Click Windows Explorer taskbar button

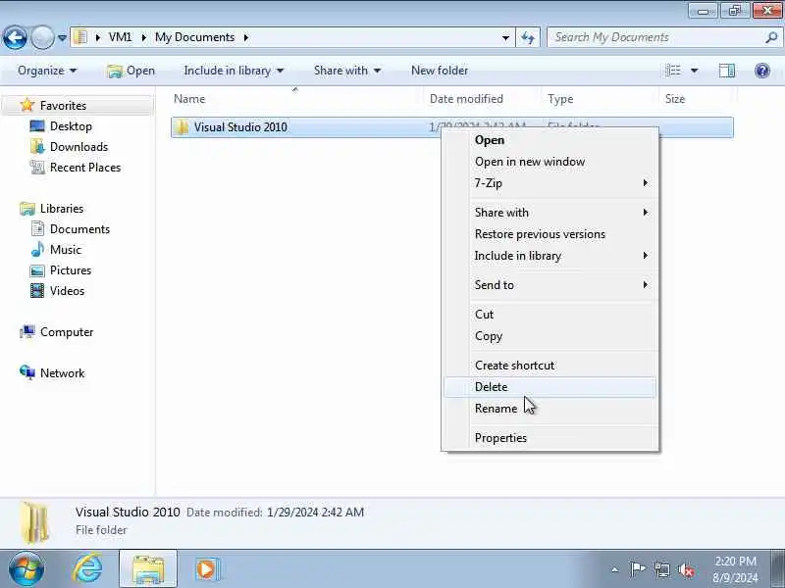click(x=148, y=569)
